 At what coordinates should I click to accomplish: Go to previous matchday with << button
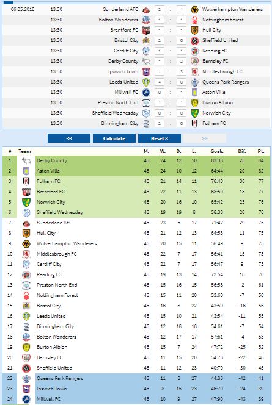tap(69, 138)
